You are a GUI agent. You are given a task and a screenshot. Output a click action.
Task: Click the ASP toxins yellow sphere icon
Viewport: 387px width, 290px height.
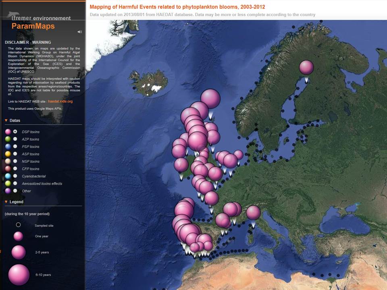(x=7, y=154)
